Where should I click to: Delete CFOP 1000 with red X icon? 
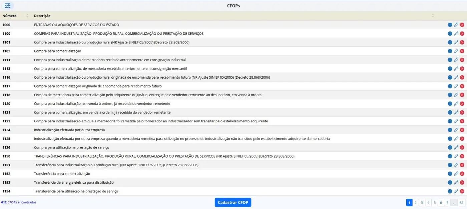[x=462, y=25]
